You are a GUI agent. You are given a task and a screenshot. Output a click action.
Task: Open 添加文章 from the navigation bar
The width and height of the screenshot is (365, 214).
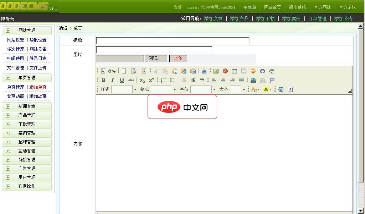(214, 18)
